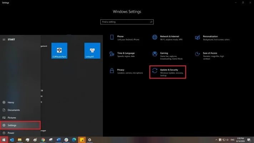Open Pictures from the Start menu
Screen dimensions: 254x143
pos(12,118)
